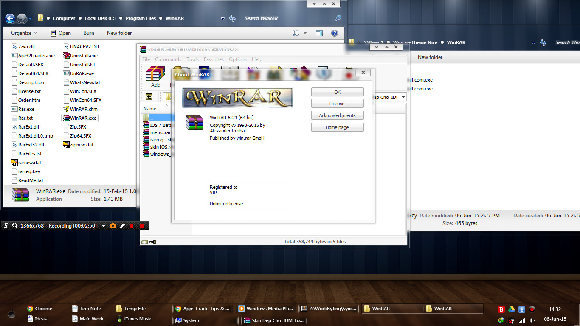Select rarreg.key in the file list
This screenshot has width=580, height=326.
(x=26, y=171)
